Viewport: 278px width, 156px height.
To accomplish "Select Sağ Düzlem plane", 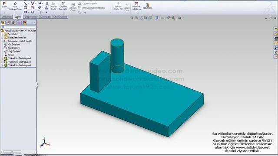I will 14,52.
